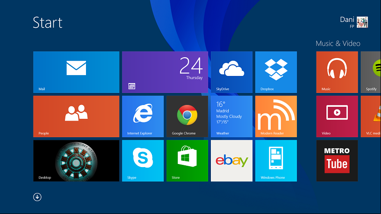Open the Mail tile
Image resolution: width=381 pixels, height=214 pixels.
(x=76, y=72)
